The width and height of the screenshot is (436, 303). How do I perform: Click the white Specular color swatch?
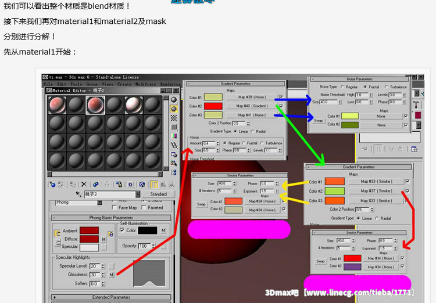90,247
